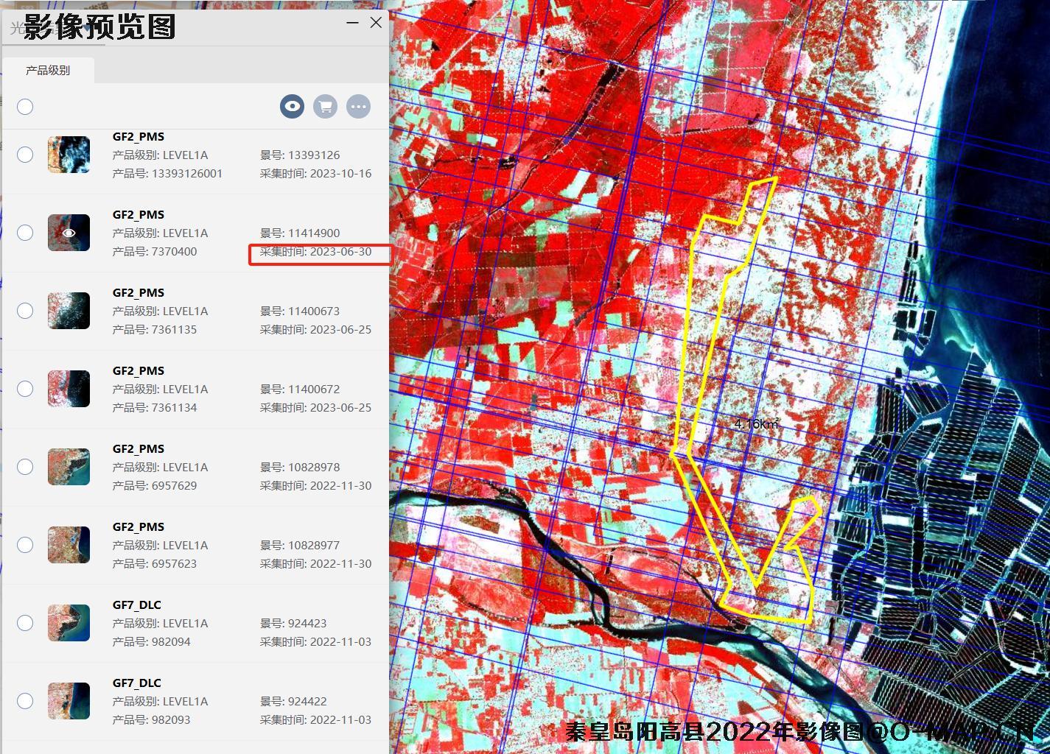The width and height of the screenshot is (1050, 754).
Task: Click thumbnail of scene 13393126
Action: 69,155
